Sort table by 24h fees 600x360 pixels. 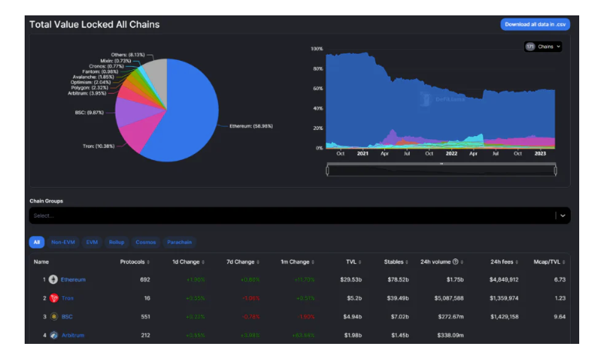tap(504, 262)
